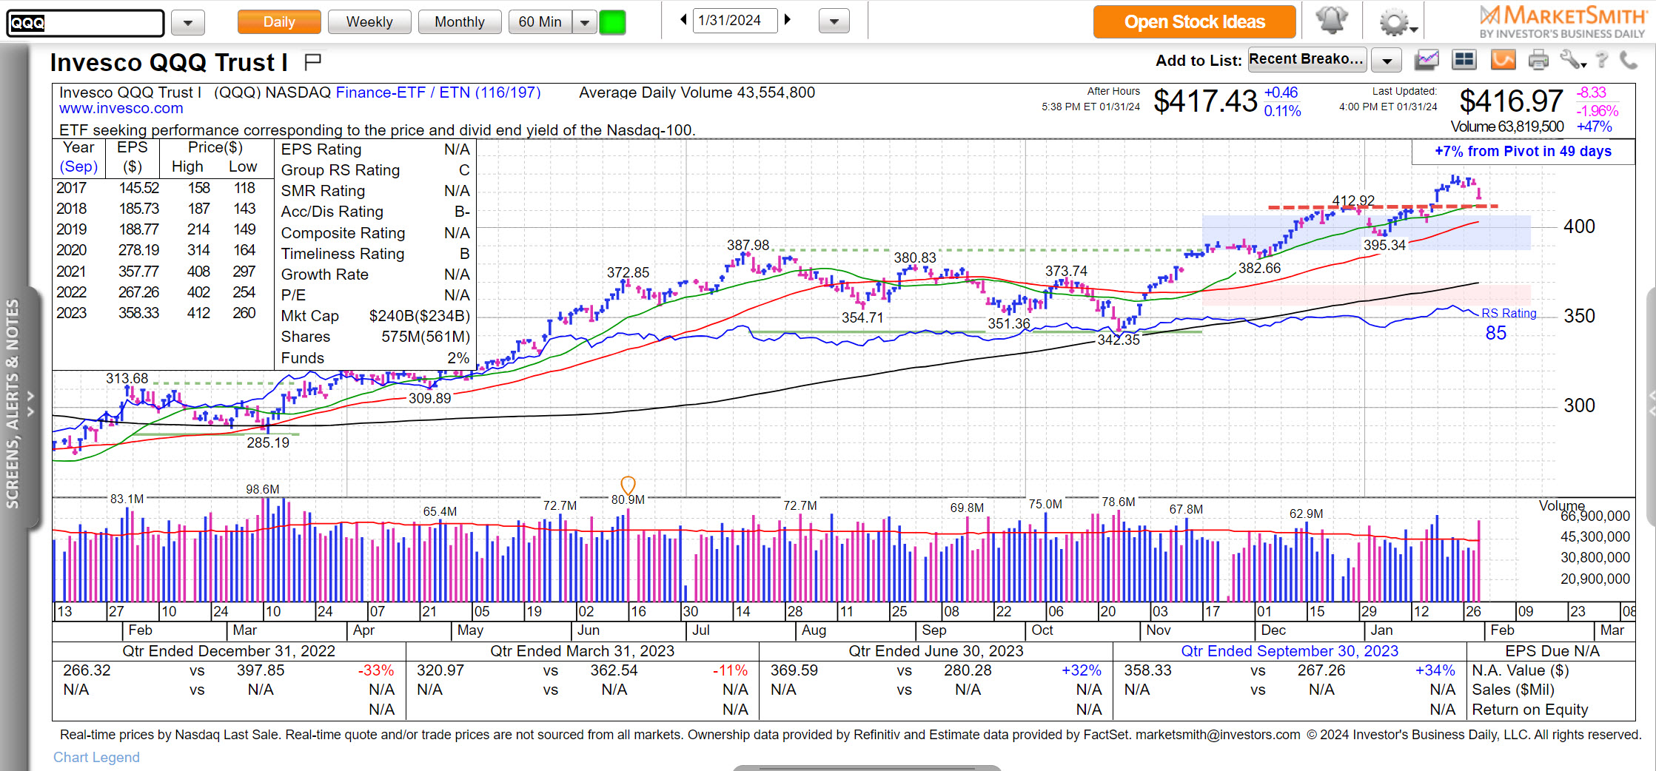Click the Open Stock Ideas button

pos(1194,21)
